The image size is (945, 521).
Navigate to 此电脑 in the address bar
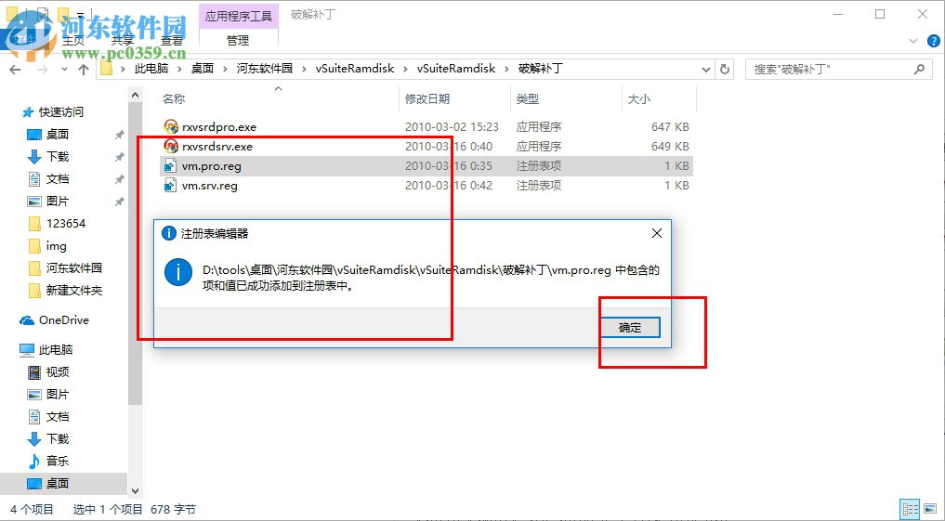(x=151, y=69)
